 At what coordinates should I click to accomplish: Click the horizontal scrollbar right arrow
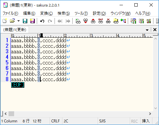point(150,114)
